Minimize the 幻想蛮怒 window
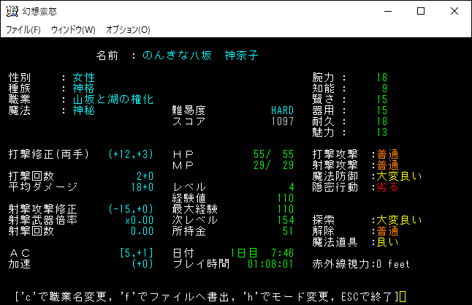Viewport: 472px width, 305px height. (387, 11)
